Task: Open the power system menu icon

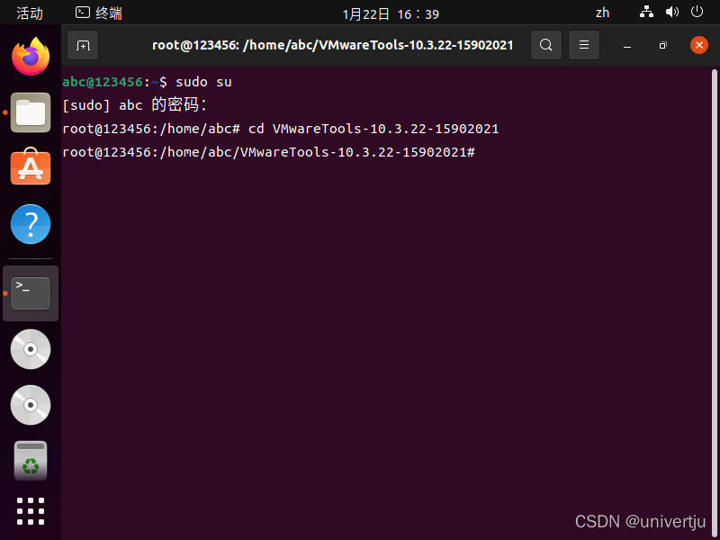Action: [x=697, y=13]
